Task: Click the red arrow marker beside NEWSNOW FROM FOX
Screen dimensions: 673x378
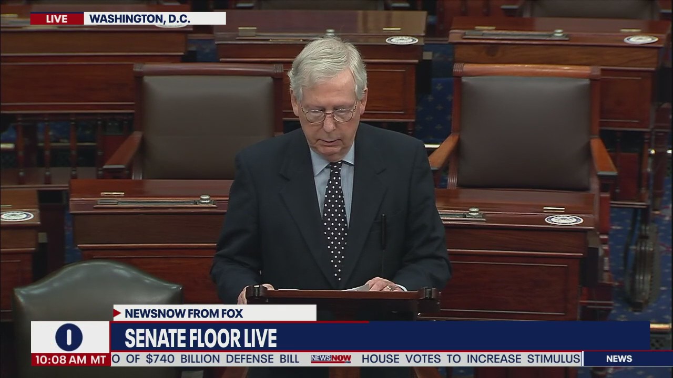Action: pyautogui.click(x=116, y=313)
